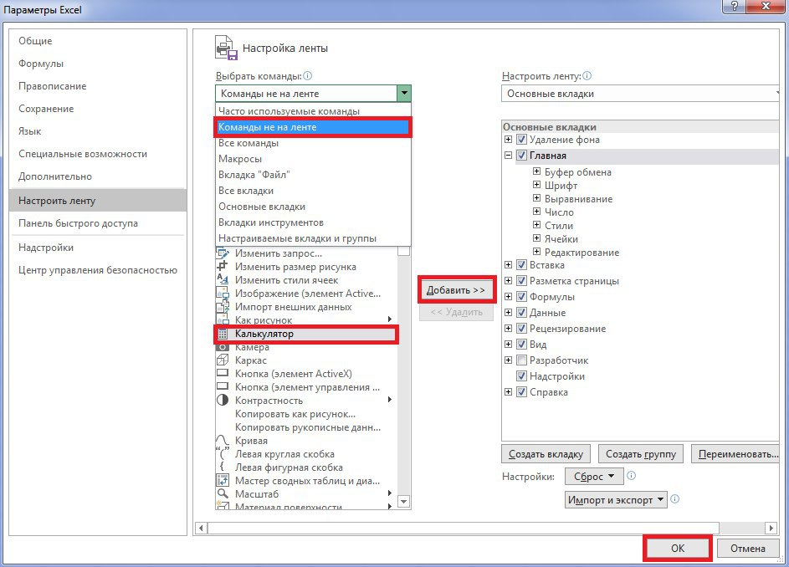Click command list scrollbar down arrow
Viewport: 789px width, 567px height.
403,502
